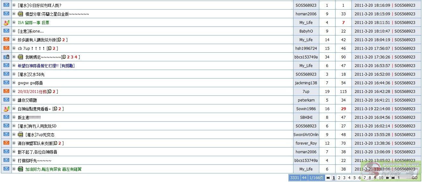Click the JPG icon before [灌水]7up死変态
This screenshot has width=422, height=182.
[x=20, y=134]
